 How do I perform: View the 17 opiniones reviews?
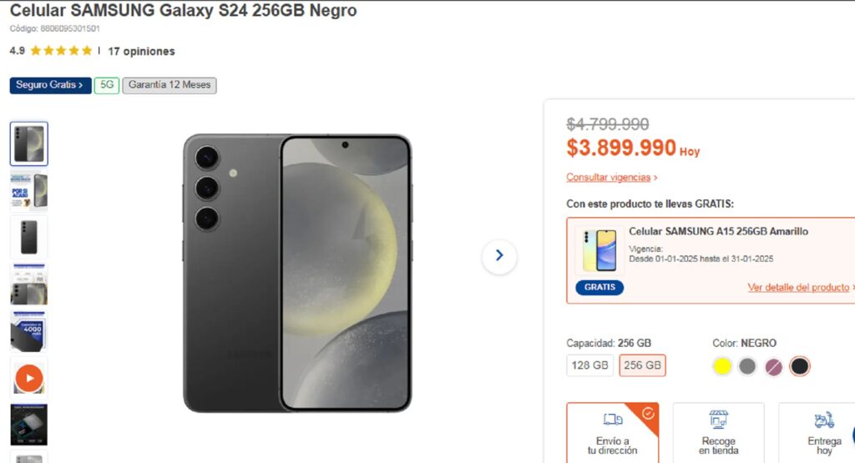coord(141,51)
